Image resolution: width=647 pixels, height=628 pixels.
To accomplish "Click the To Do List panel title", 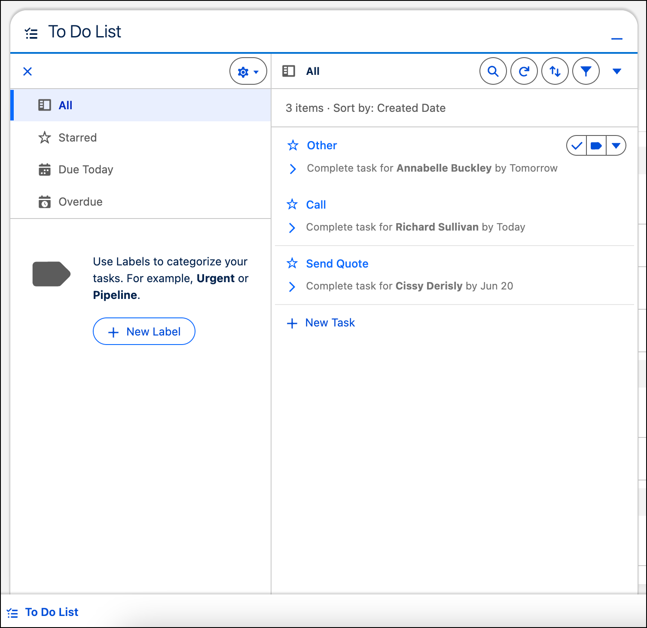I will [x=85, y=32].
